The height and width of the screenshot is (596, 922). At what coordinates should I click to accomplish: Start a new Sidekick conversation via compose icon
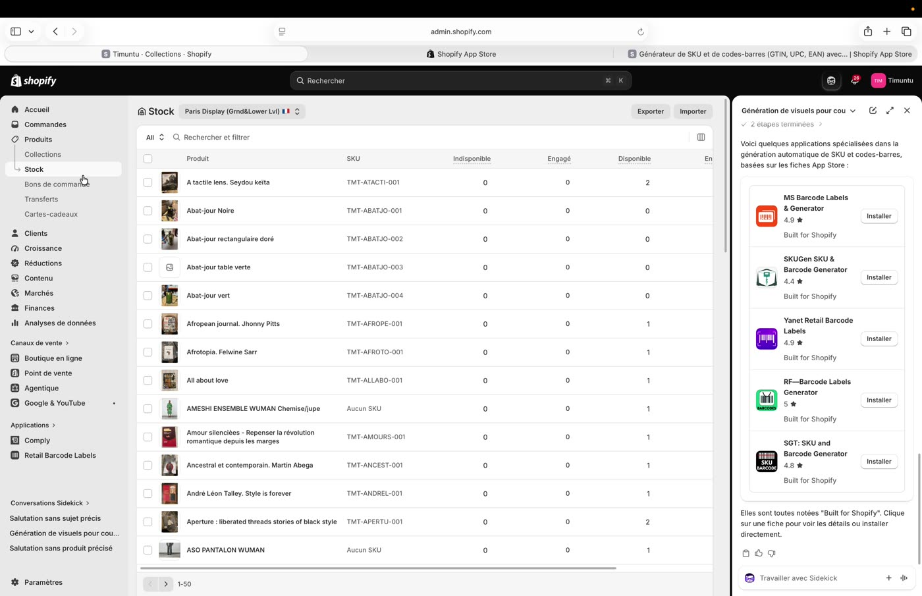(873, 111)
